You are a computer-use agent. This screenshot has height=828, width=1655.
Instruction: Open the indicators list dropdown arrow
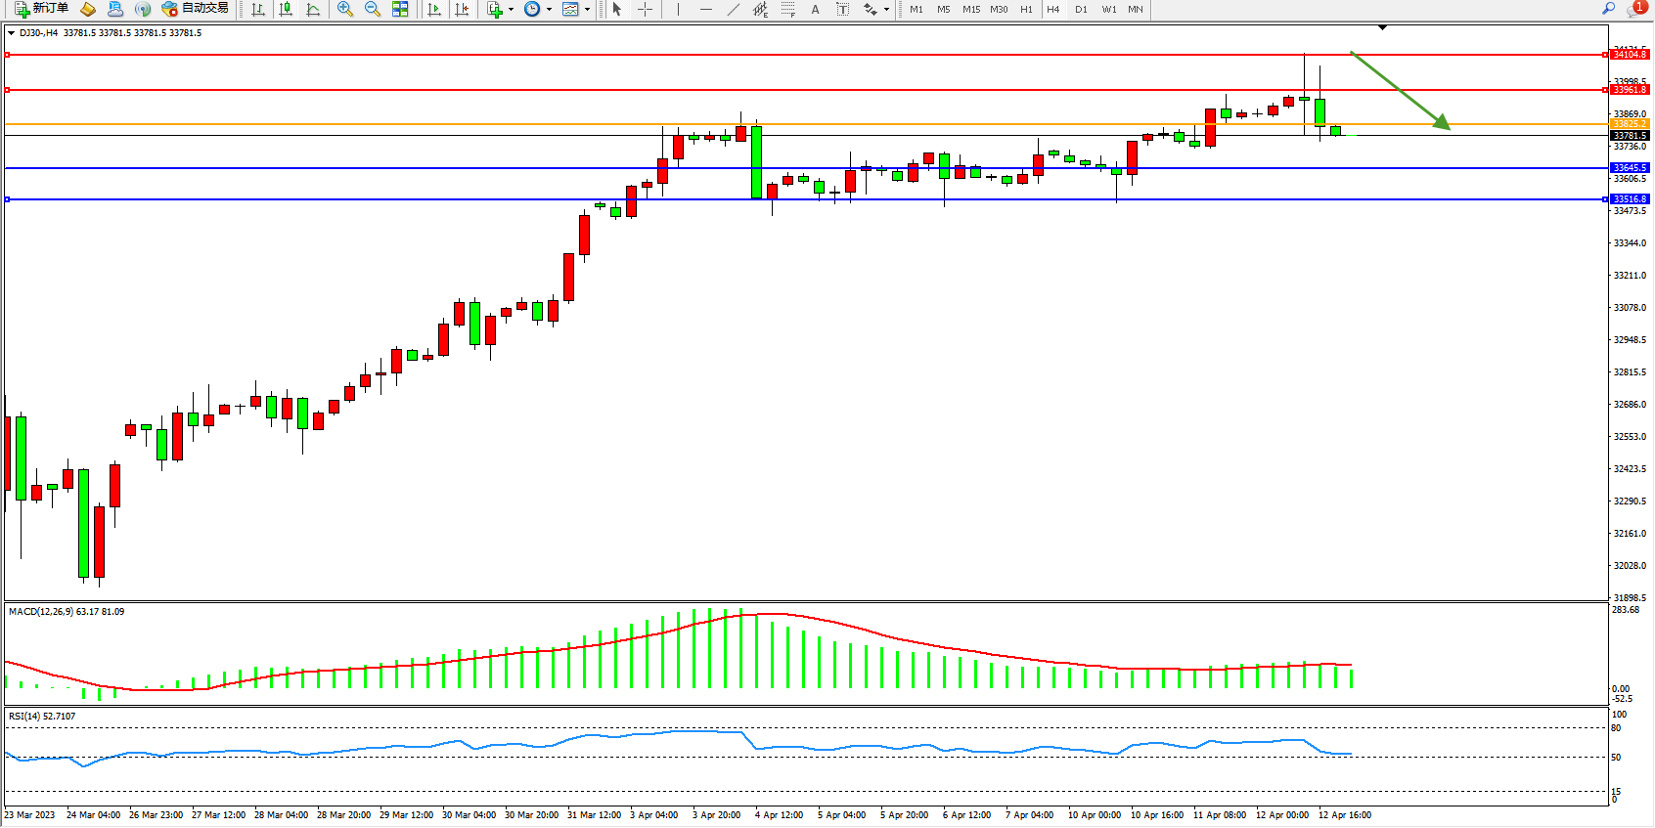point(511,10)
